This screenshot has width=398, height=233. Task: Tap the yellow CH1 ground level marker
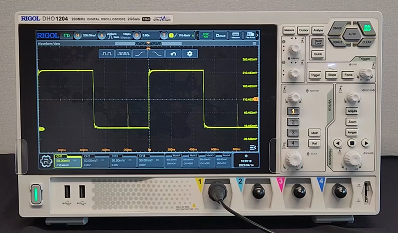(41, 129)
